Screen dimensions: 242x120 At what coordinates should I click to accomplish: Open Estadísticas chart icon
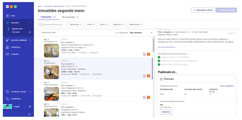tap(7, 47)
